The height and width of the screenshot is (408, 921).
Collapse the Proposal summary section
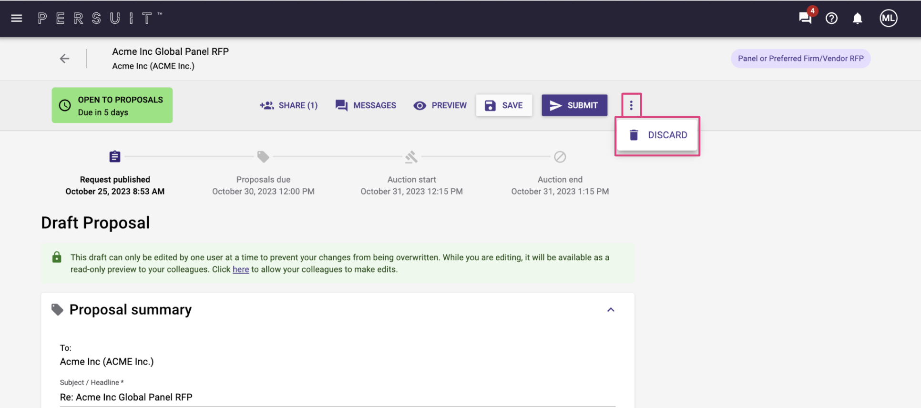click(x=611, y=310)
